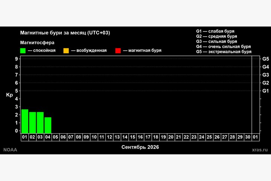Click the xras.ru source link

point(260,150)
